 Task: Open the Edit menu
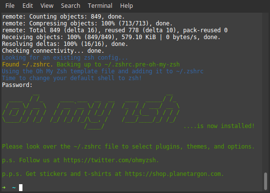coord(27,6)
